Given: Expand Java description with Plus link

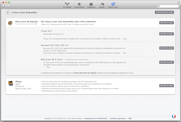Looking at the screenshot, I should click(125, 53).
